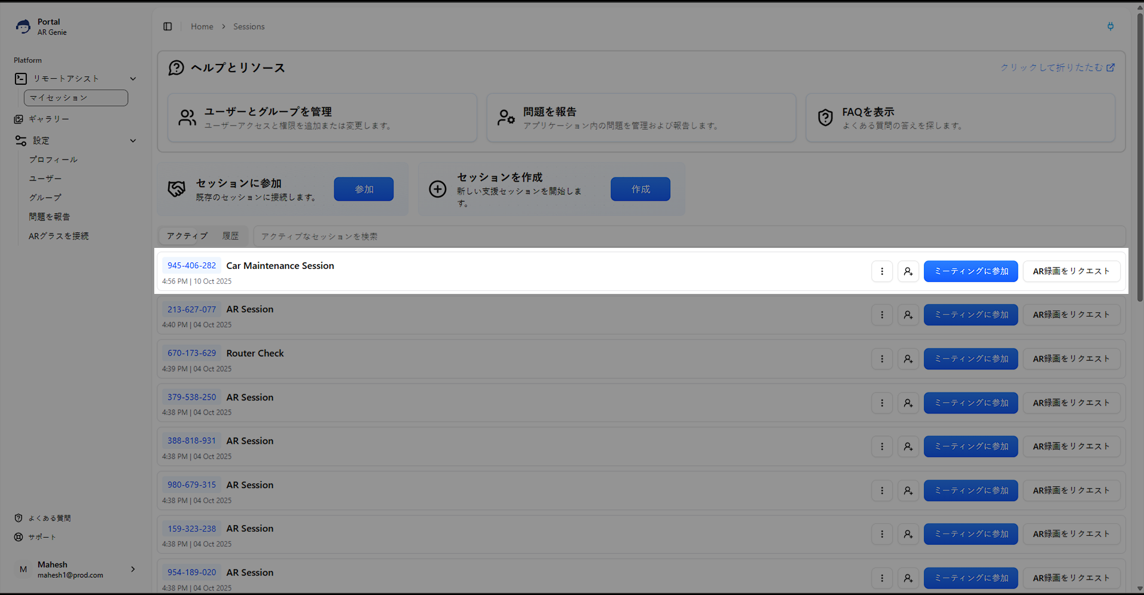Click the AR Genie portal logo
Image resolution: width=1144 pixels, height=595 pixels.
pos(23,27)
